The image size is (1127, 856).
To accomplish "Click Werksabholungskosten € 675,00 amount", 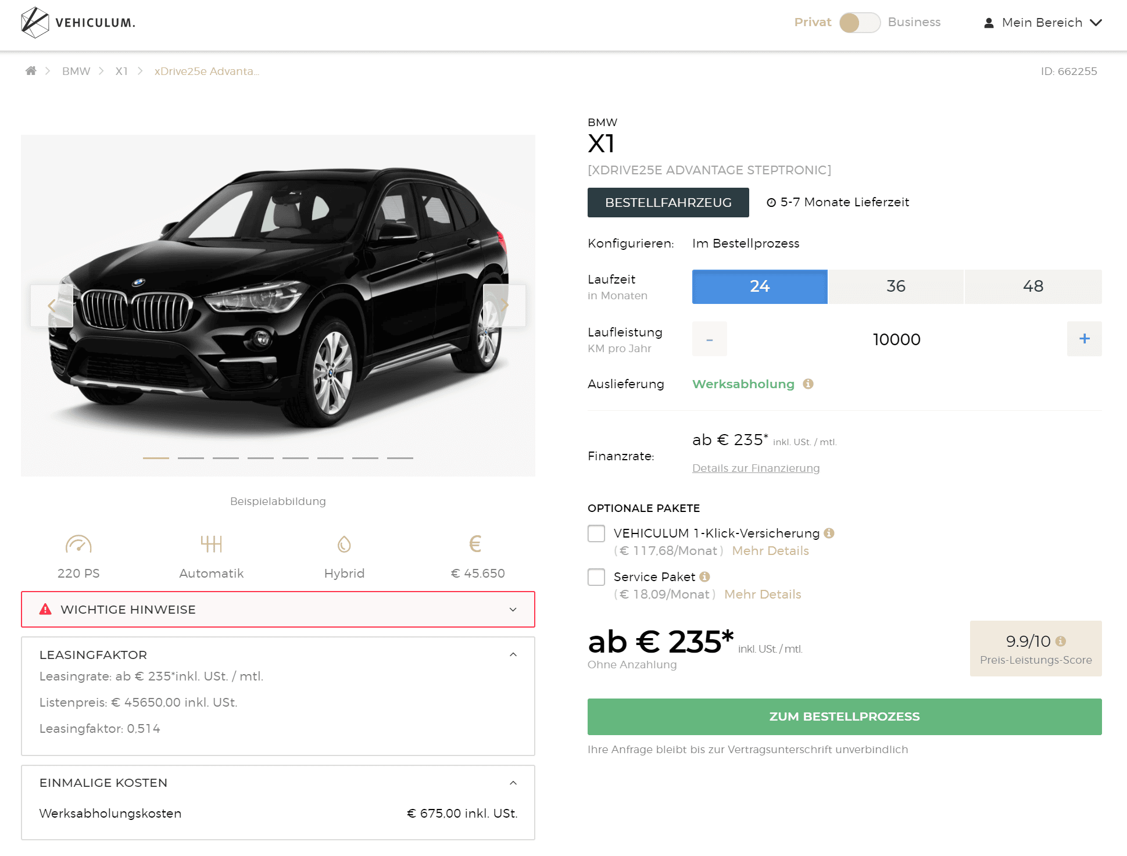I will (x=462, y=814).
